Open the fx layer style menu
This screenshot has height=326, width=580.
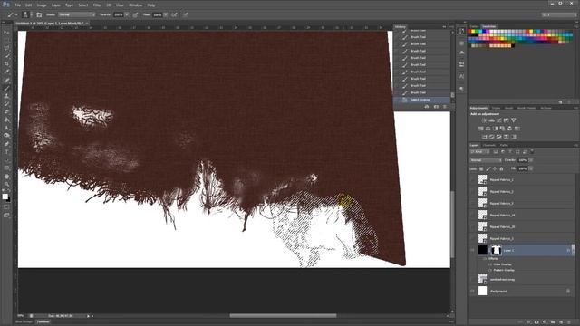pos(528,322)
